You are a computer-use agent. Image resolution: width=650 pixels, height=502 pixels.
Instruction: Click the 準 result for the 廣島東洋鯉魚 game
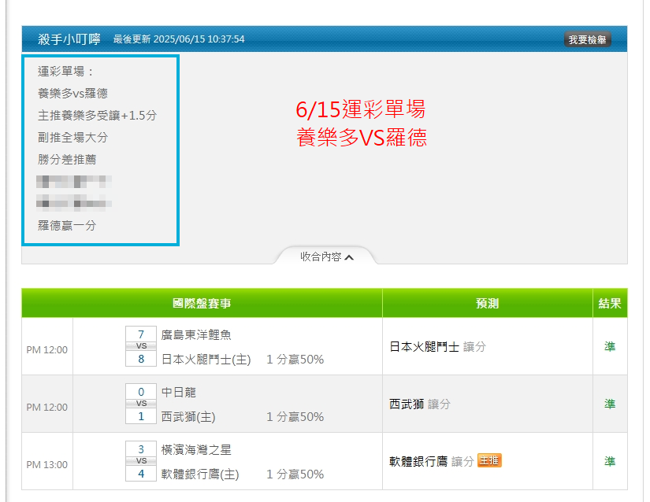(610, 346)
